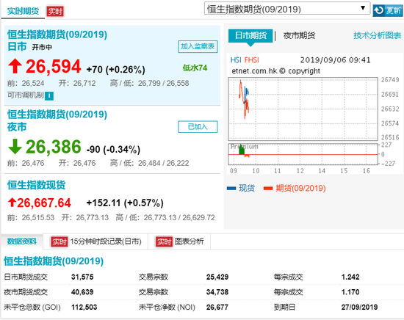
Task: Click the 未平仓总数 (GOI) value 112,503
Action: point(84,307)
